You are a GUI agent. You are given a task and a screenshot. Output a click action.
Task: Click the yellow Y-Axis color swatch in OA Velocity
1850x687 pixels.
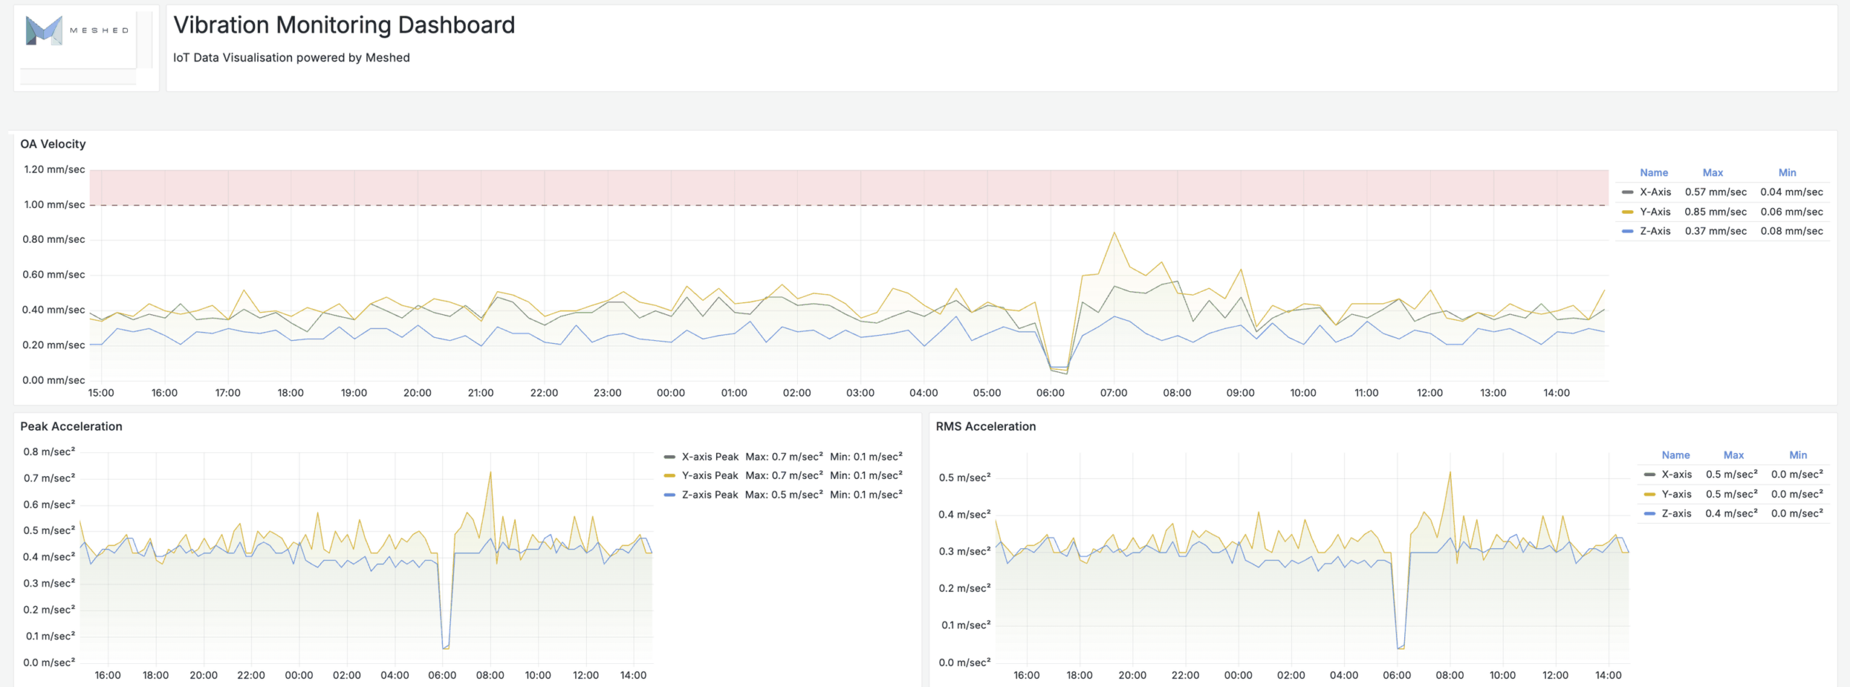(x=1627, y=212)
